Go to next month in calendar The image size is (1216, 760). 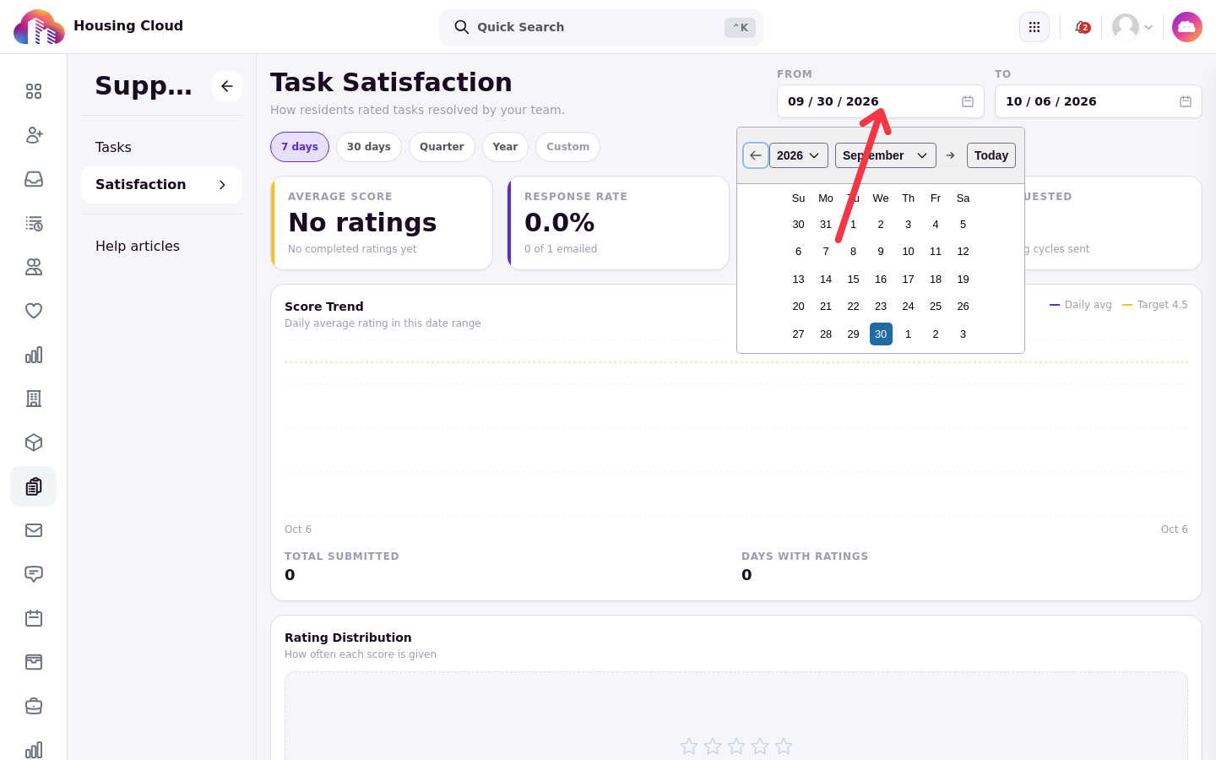pyautogui.click(x=951, y=155)
